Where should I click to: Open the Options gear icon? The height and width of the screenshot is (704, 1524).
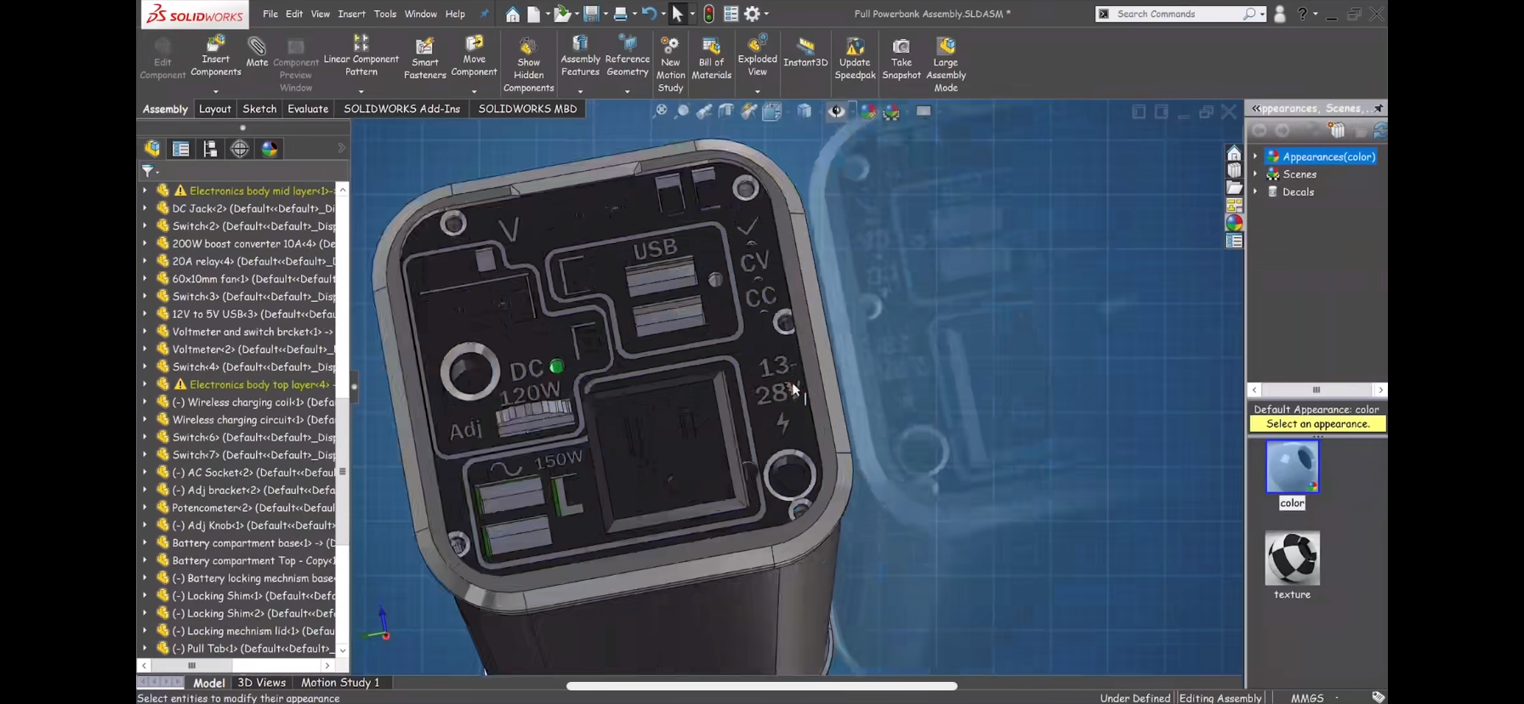[x=752, y=14]
